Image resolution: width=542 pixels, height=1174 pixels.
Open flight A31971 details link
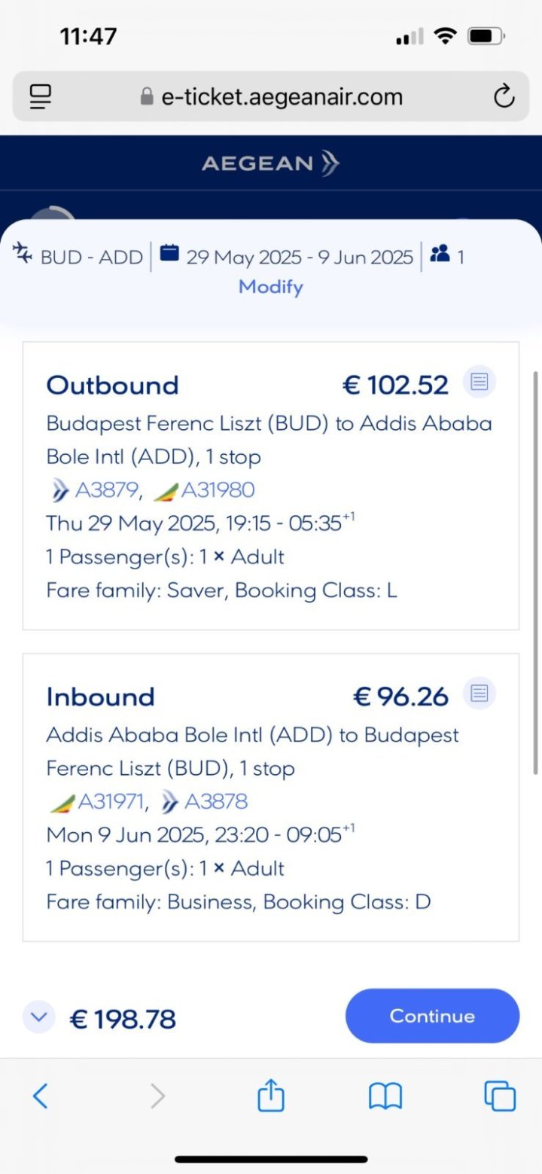[111, 801]
